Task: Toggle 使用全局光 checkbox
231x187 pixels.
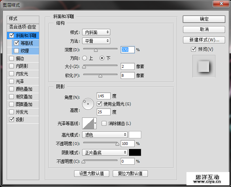Action: [x=99, y=104]
